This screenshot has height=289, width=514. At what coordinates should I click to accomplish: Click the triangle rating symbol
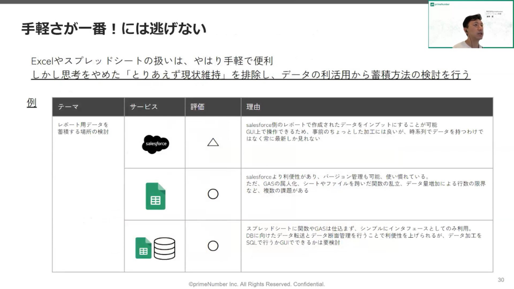click(x=213, y=142)
